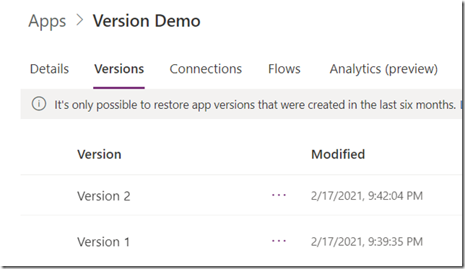This screenshot has height=269, width=465.
Task: Open more options for Version 2
Action: tap(279, 195)
